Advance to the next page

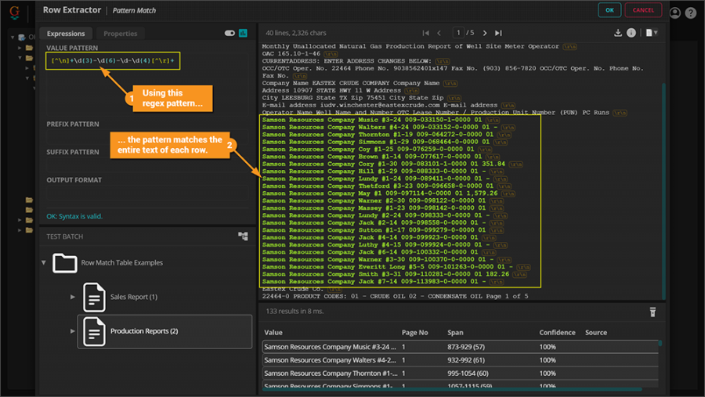[485, 33]
